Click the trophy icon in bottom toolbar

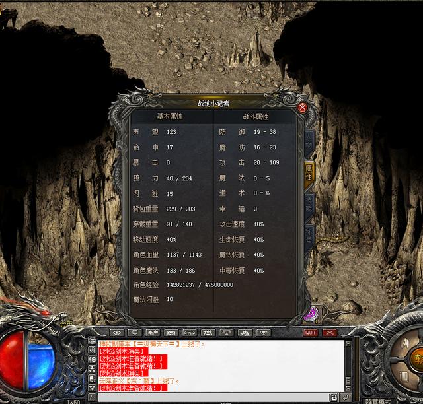point(264,333)
